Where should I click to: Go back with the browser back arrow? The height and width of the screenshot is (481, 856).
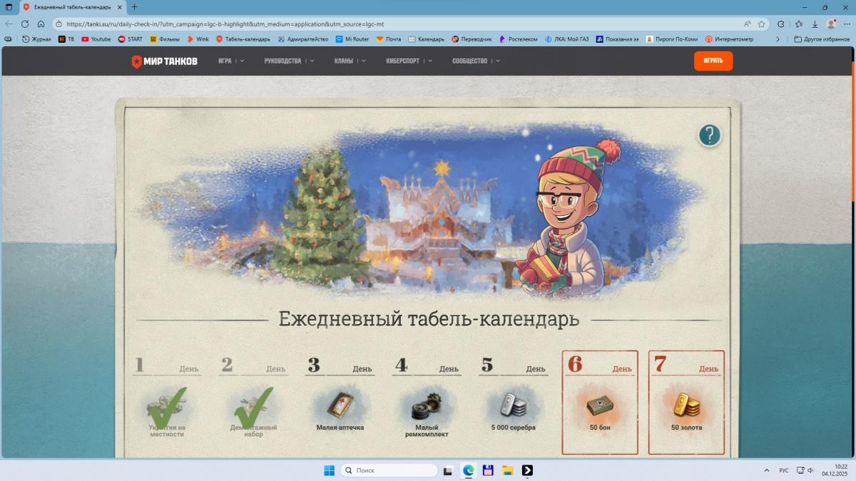tap(9, 24)
